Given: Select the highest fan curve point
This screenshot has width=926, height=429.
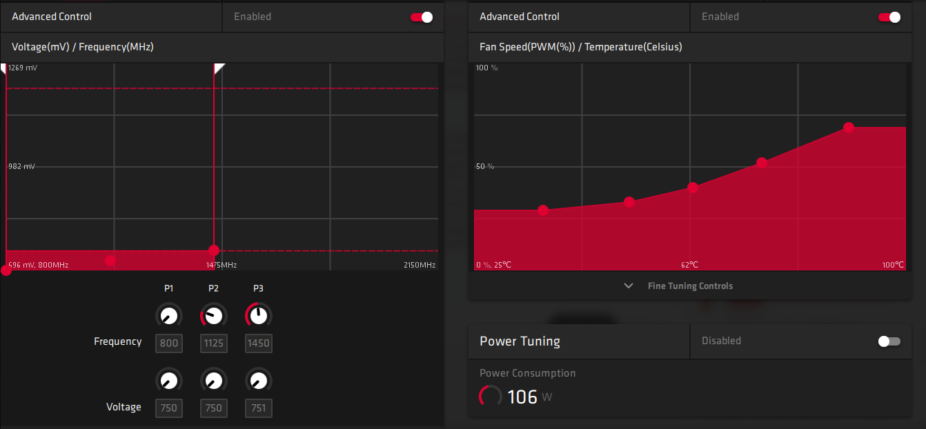Looking at the screenshot, I should pos(848,127).
